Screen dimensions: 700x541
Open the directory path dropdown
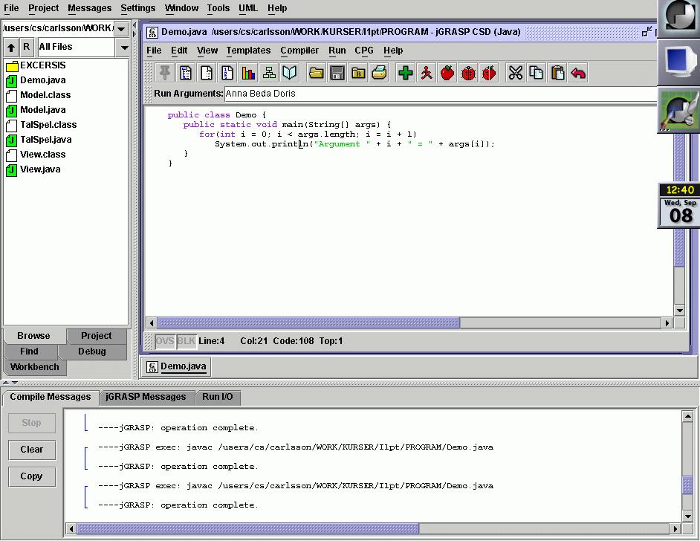click(x=121, y=28)
